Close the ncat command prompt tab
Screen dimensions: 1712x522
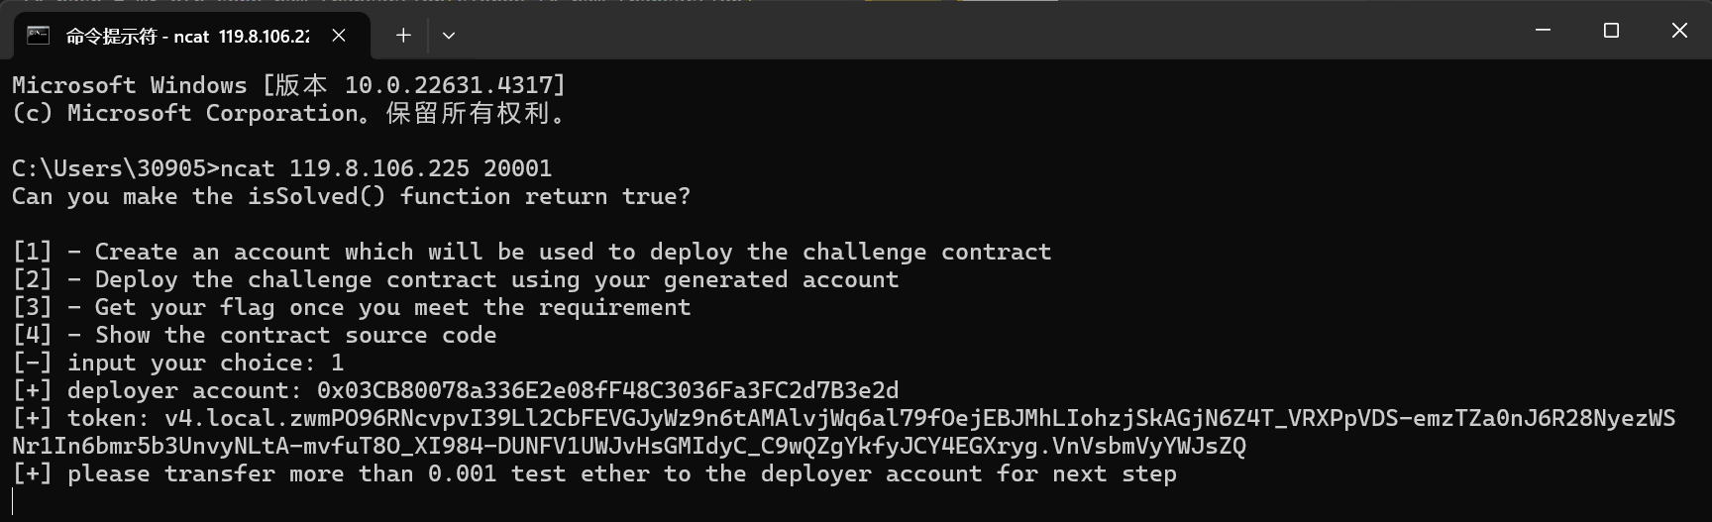point(339,36)
